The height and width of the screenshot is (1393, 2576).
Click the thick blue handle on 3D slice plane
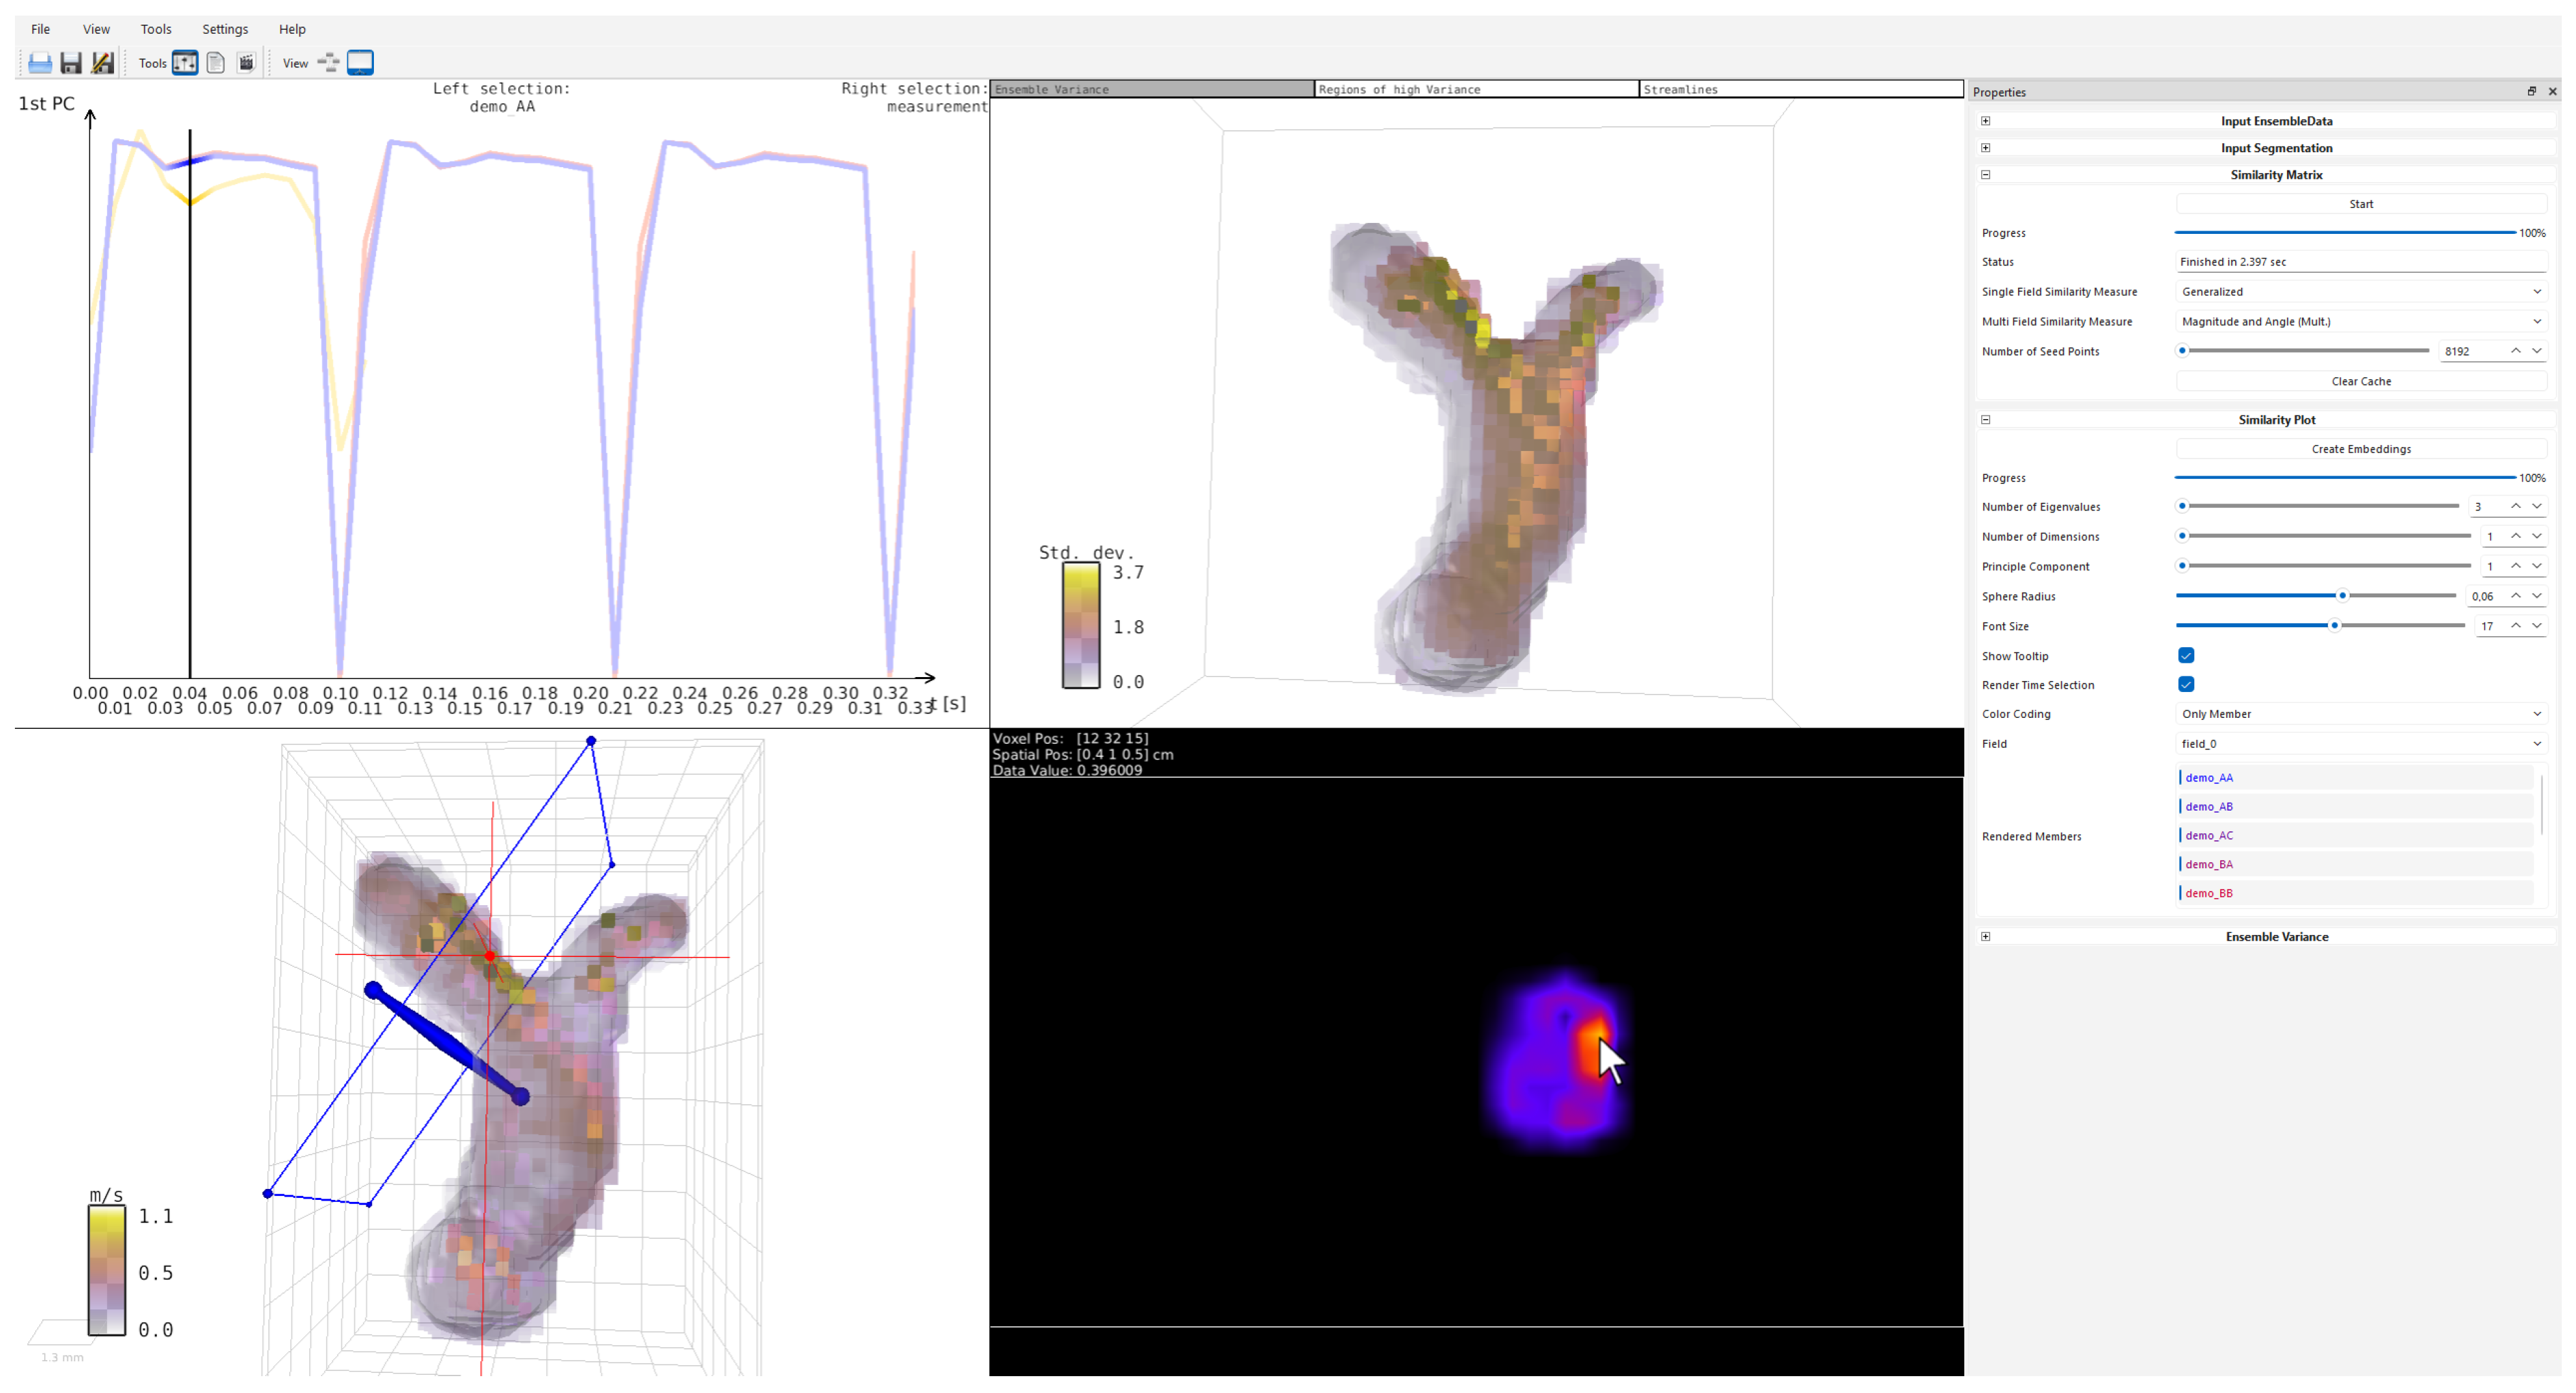point(447,1044)
